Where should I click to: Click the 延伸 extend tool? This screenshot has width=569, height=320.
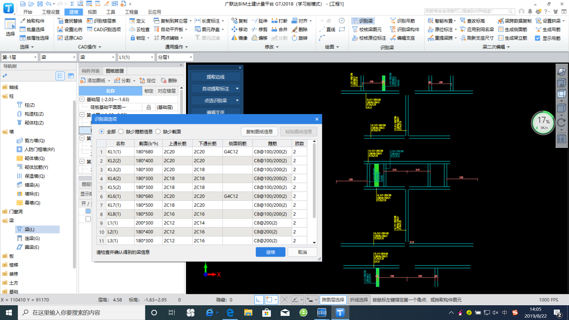[x=260, y=21]
